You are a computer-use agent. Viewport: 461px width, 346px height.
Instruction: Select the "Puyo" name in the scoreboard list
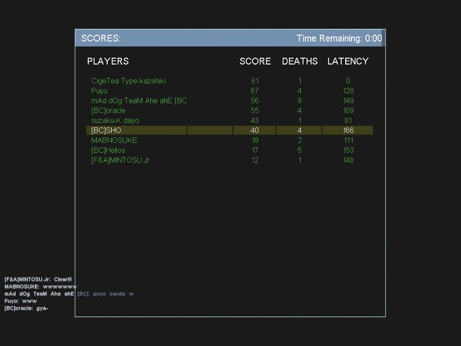coord(99,91)
